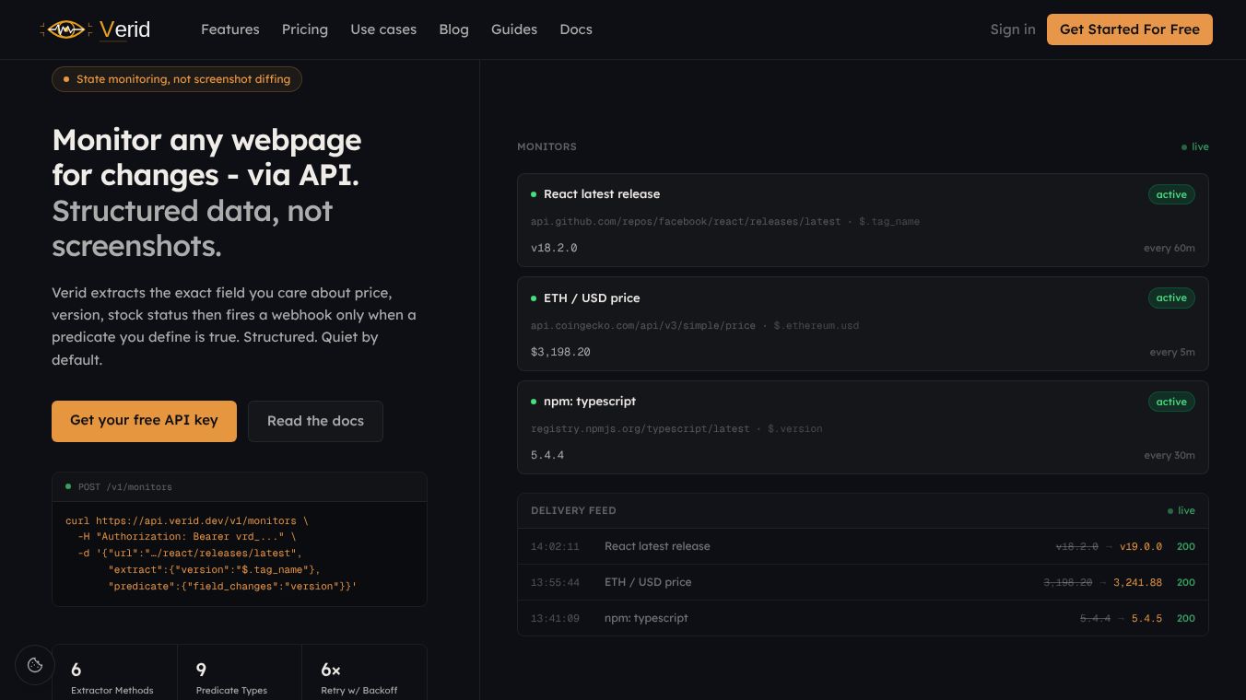This screenshot has width=1246, height=700.
Task: Open the cookie preferences icon
Action: click(35, 665)
